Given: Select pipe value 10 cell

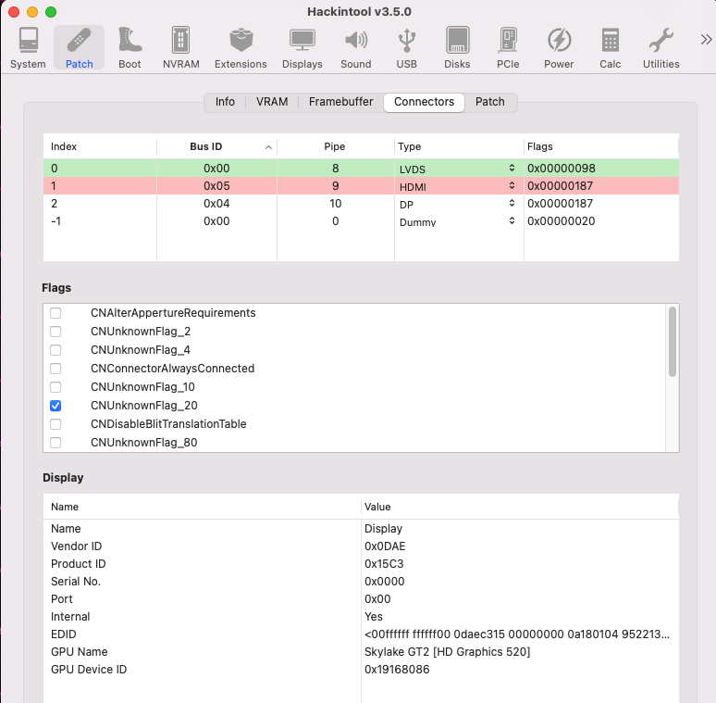Looking at the screenshot, I should (335, 204).
